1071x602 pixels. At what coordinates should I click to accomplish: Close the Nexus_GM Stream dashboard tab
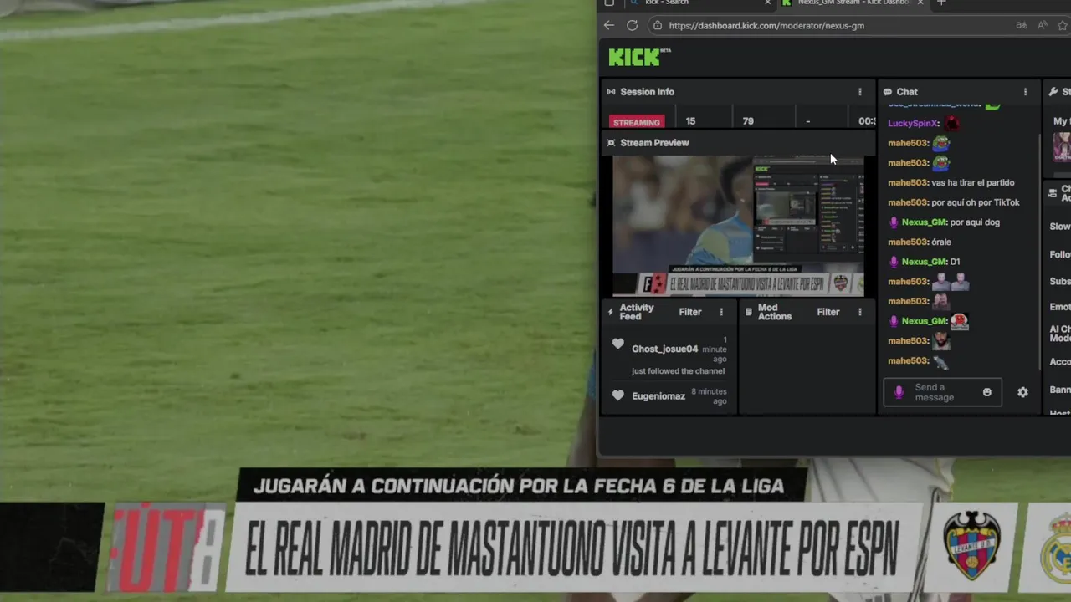pos(921,3)
